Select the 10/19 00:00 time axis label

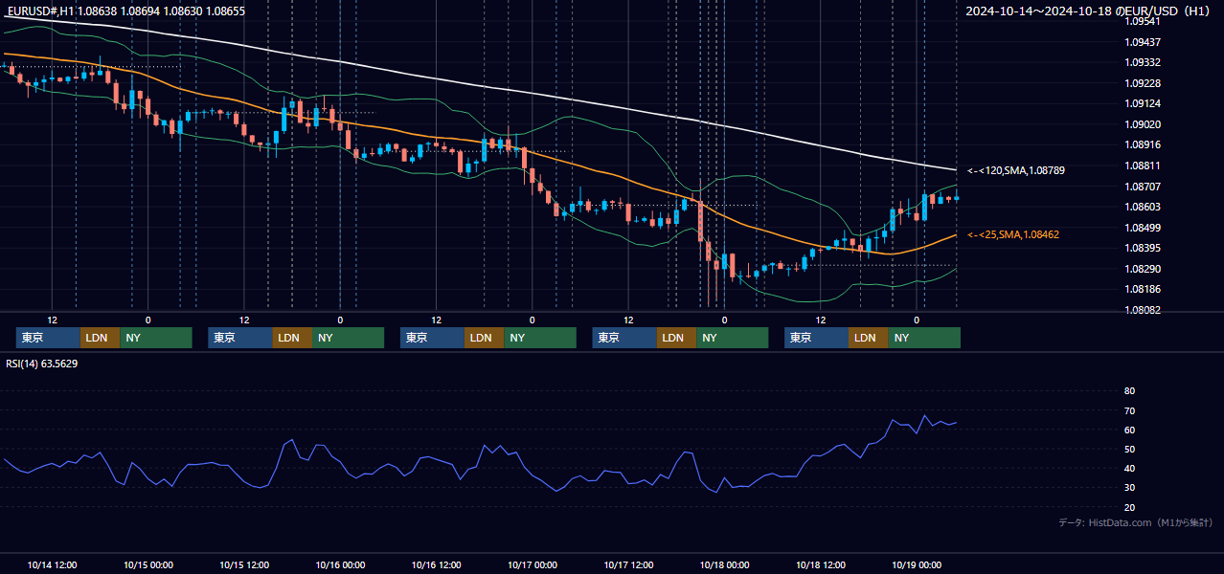[917, 564]
